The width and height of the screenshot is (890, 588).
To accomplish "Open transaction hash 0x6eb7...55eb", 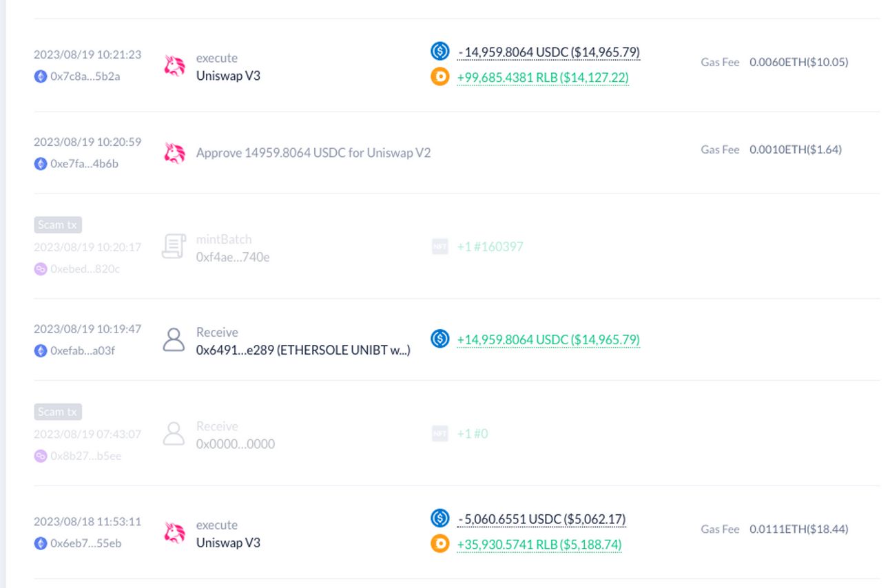I will [86, 543].
